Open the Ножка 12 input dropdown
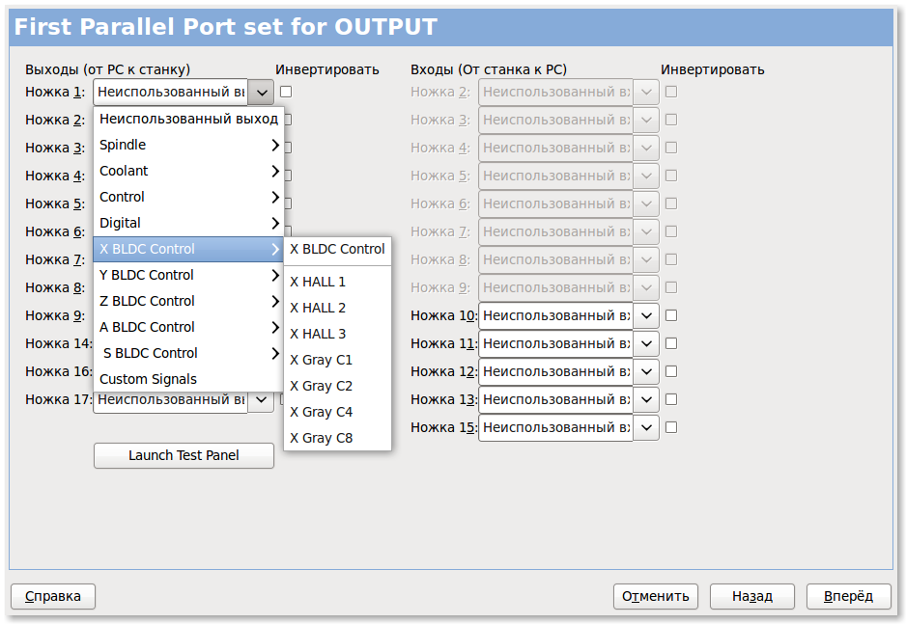906x624 pixels. (645, 371)
